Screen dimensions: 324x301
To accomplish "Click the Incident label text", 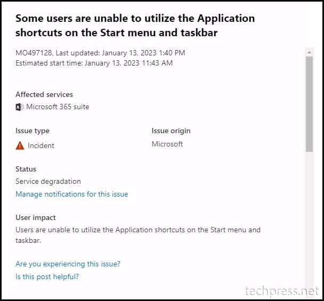I will 41,145.
